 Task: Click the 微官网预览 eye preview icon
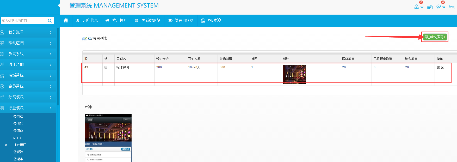(x=170, y=21)
